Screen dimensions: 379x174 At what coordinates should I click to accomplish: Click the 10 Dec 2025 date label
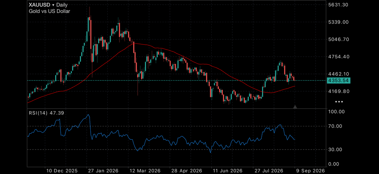click(62, 171)
